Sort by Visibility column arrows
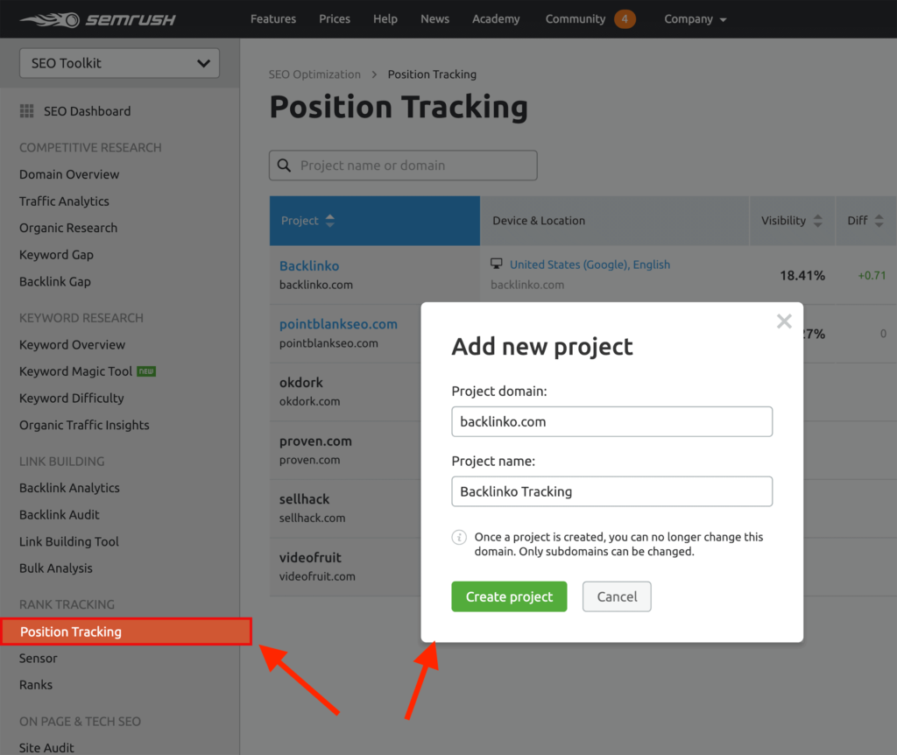This screenshot has height=755, width=897. point(817,221)
